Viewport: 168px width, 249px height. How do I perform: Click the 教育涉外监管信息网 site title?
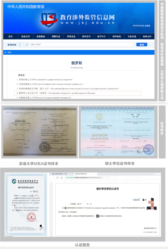coord(87,17)
